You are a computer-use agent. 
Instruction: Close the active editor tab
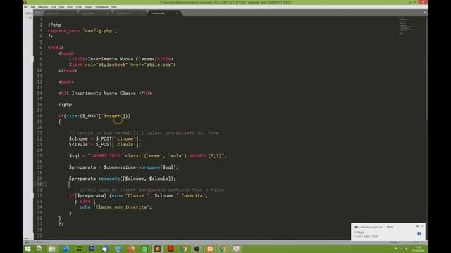click(x=177, y=13)
